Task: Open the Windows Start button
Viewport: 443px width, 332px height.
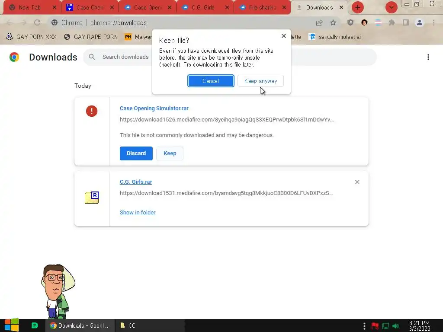Action: click(12, 325)
